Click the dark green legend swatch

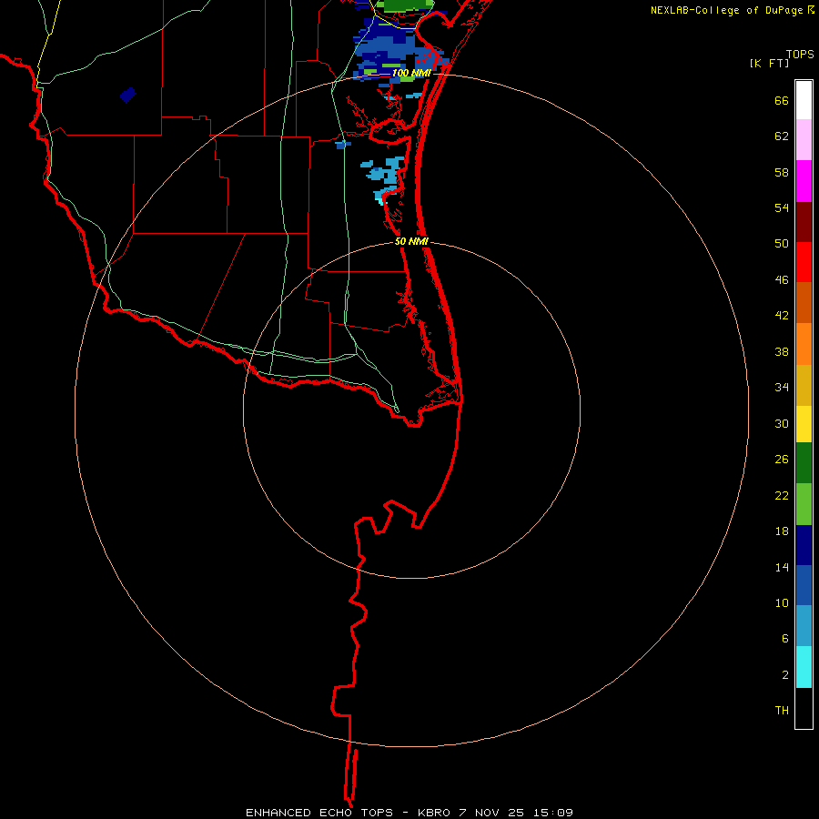coord(804,463)
